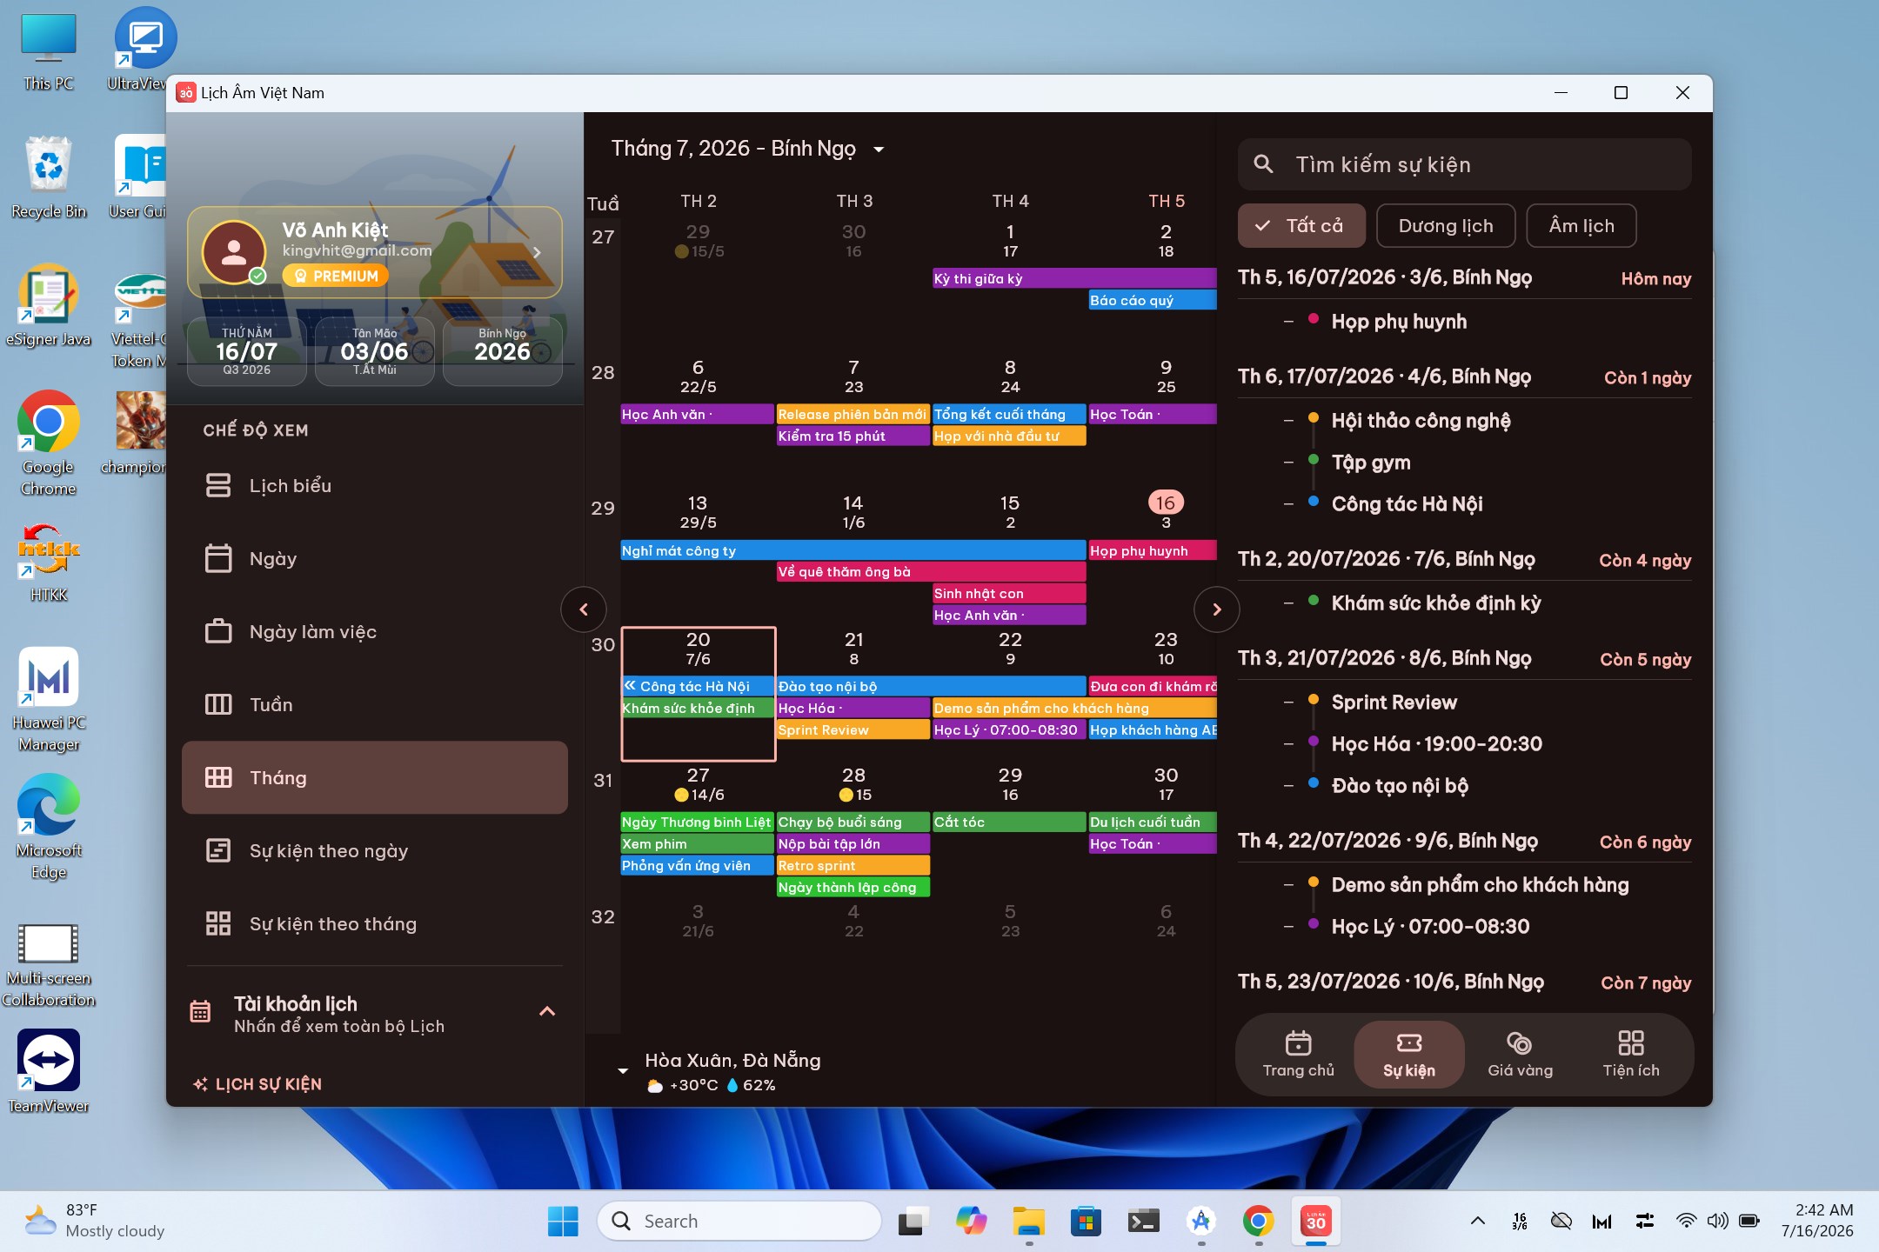Open the Tháng 7, 2026 month dropdown
The width and height of the screenshot is (1879, 1252).
pos(748,149)
